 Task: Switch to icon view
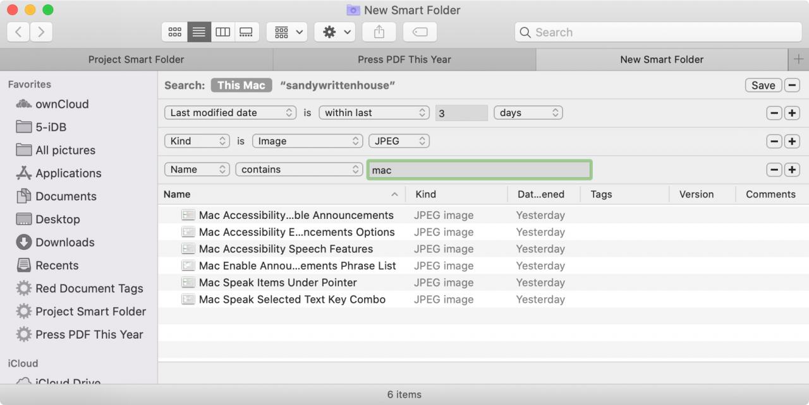[175, 32]
